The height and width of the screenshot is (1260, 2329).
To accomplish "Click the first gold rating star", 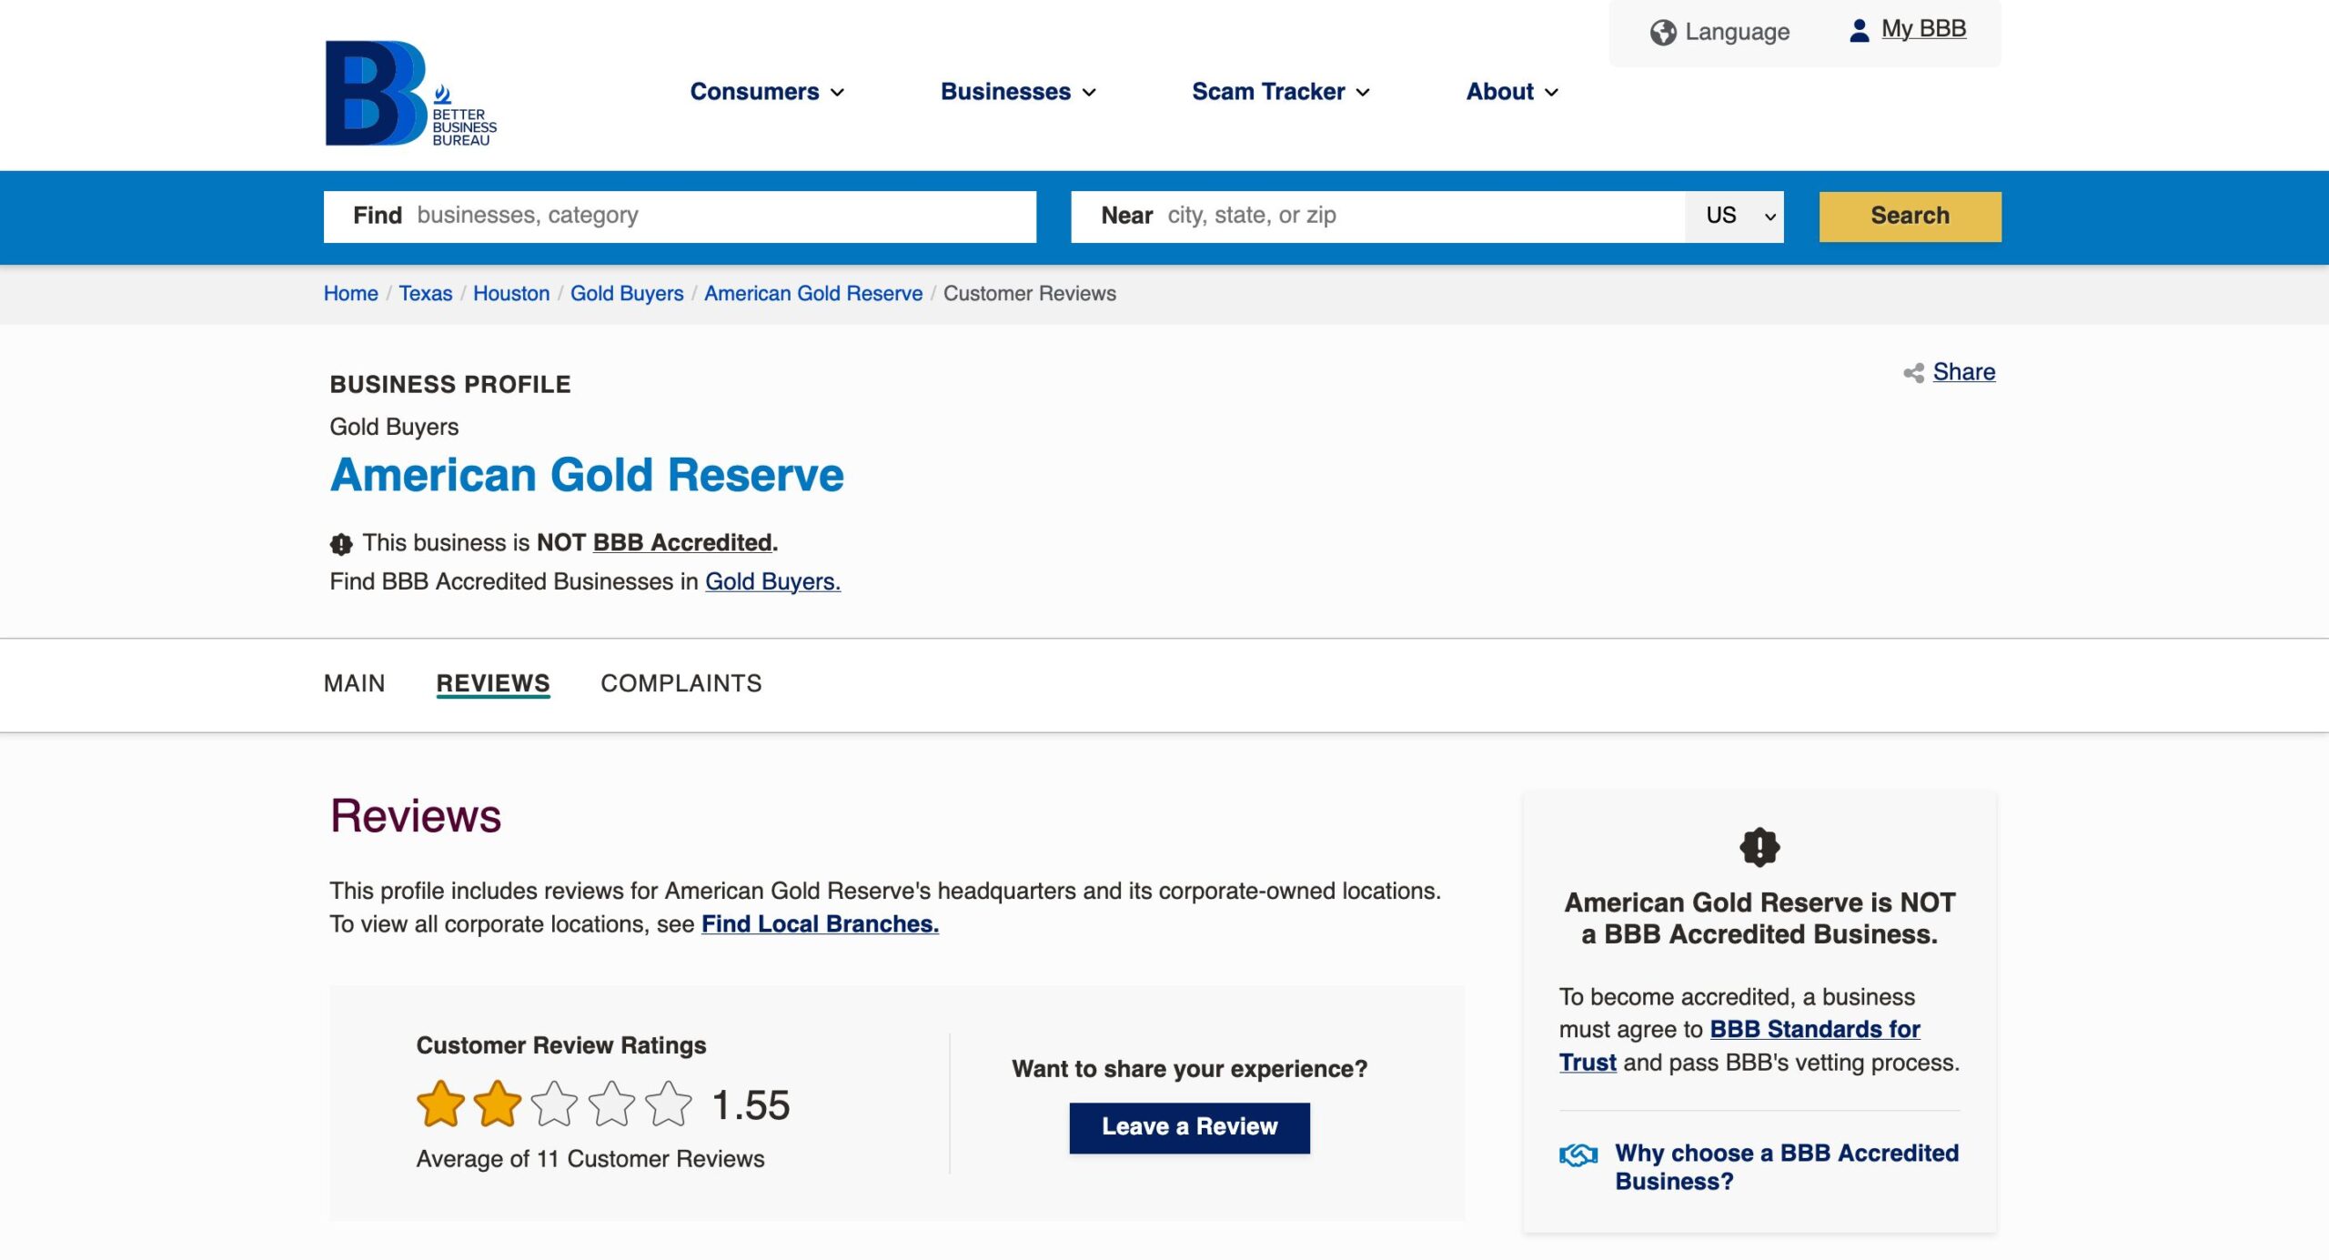I will (440, 1104).
